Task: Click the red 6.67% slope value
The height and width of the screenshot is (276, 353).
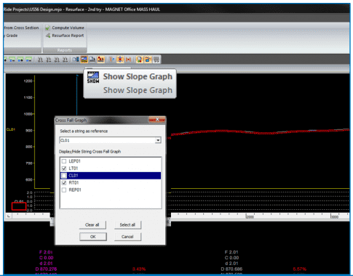Action: tap(299, 269)
